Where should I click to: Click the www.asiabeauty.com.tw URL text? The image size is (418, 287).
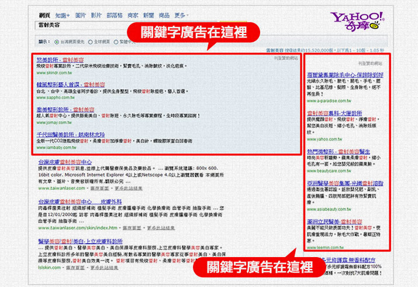pos(329,209)
